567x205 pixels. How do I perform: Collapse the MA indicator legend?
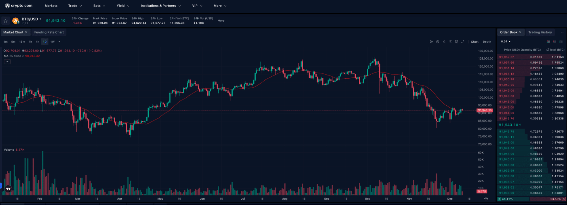(7, 62)
